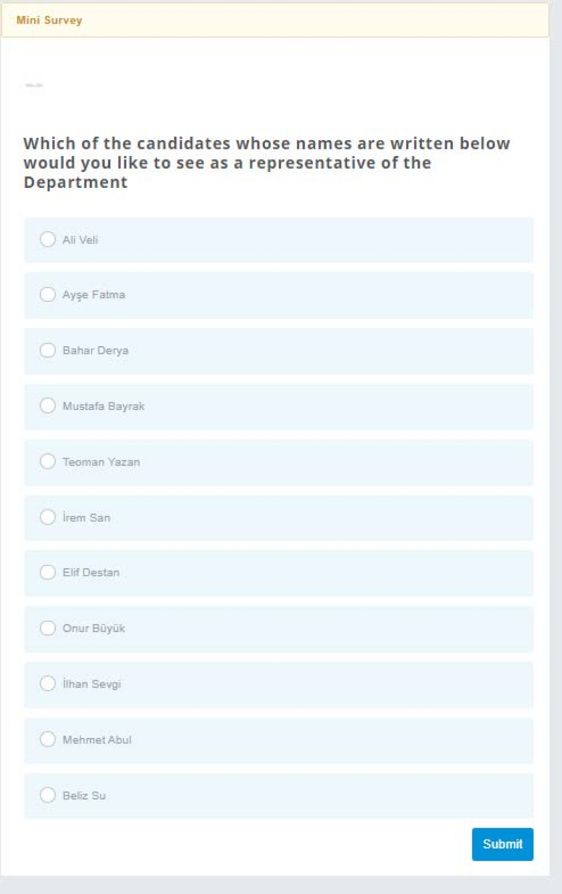
Task: Select the Mustafa Bayrak radio button
Action: (48, 406)
